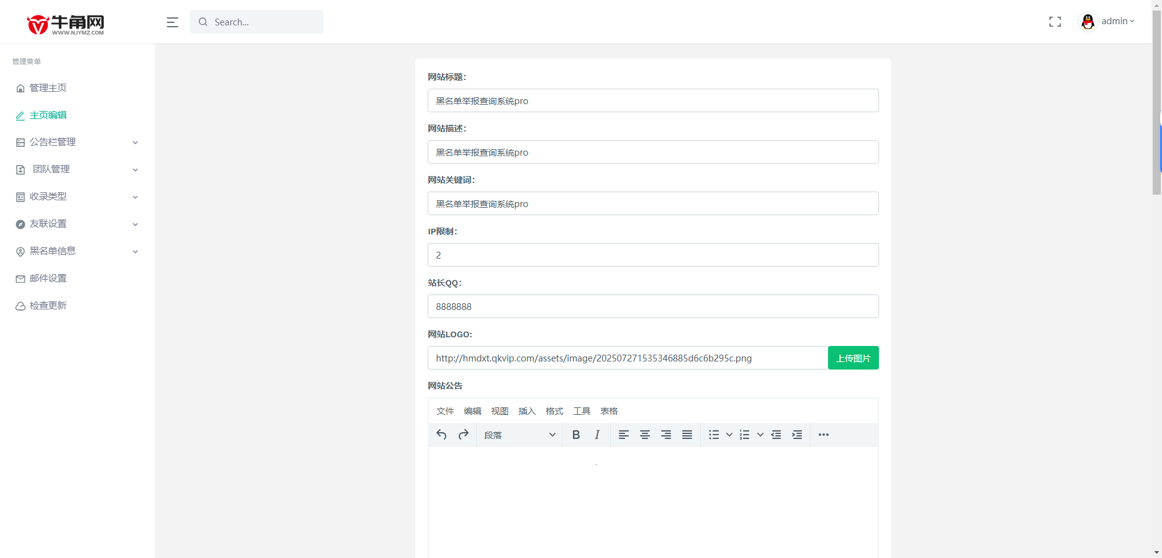The image size is (1162, 558).
Task: Expand the 友联设置 submenu chevron
Action: click(x=135, y=224)
